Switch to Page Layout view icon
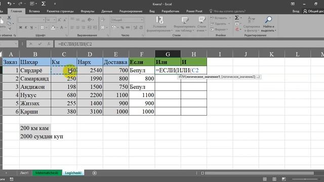Viewport: 324px width, 182px height. pyautogui.click(x=274, y=179)
